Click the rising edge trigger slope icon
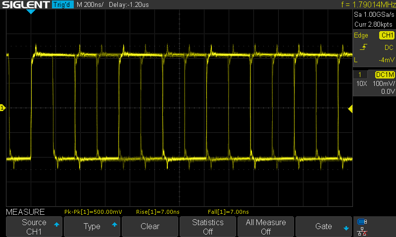This screenshot has height=237, width=396. pos(364,47)
